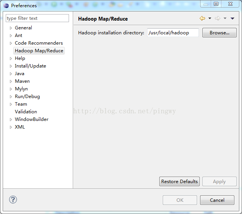Close the Preferences dialog
This screenshot has height=214, width=242.
230,4
